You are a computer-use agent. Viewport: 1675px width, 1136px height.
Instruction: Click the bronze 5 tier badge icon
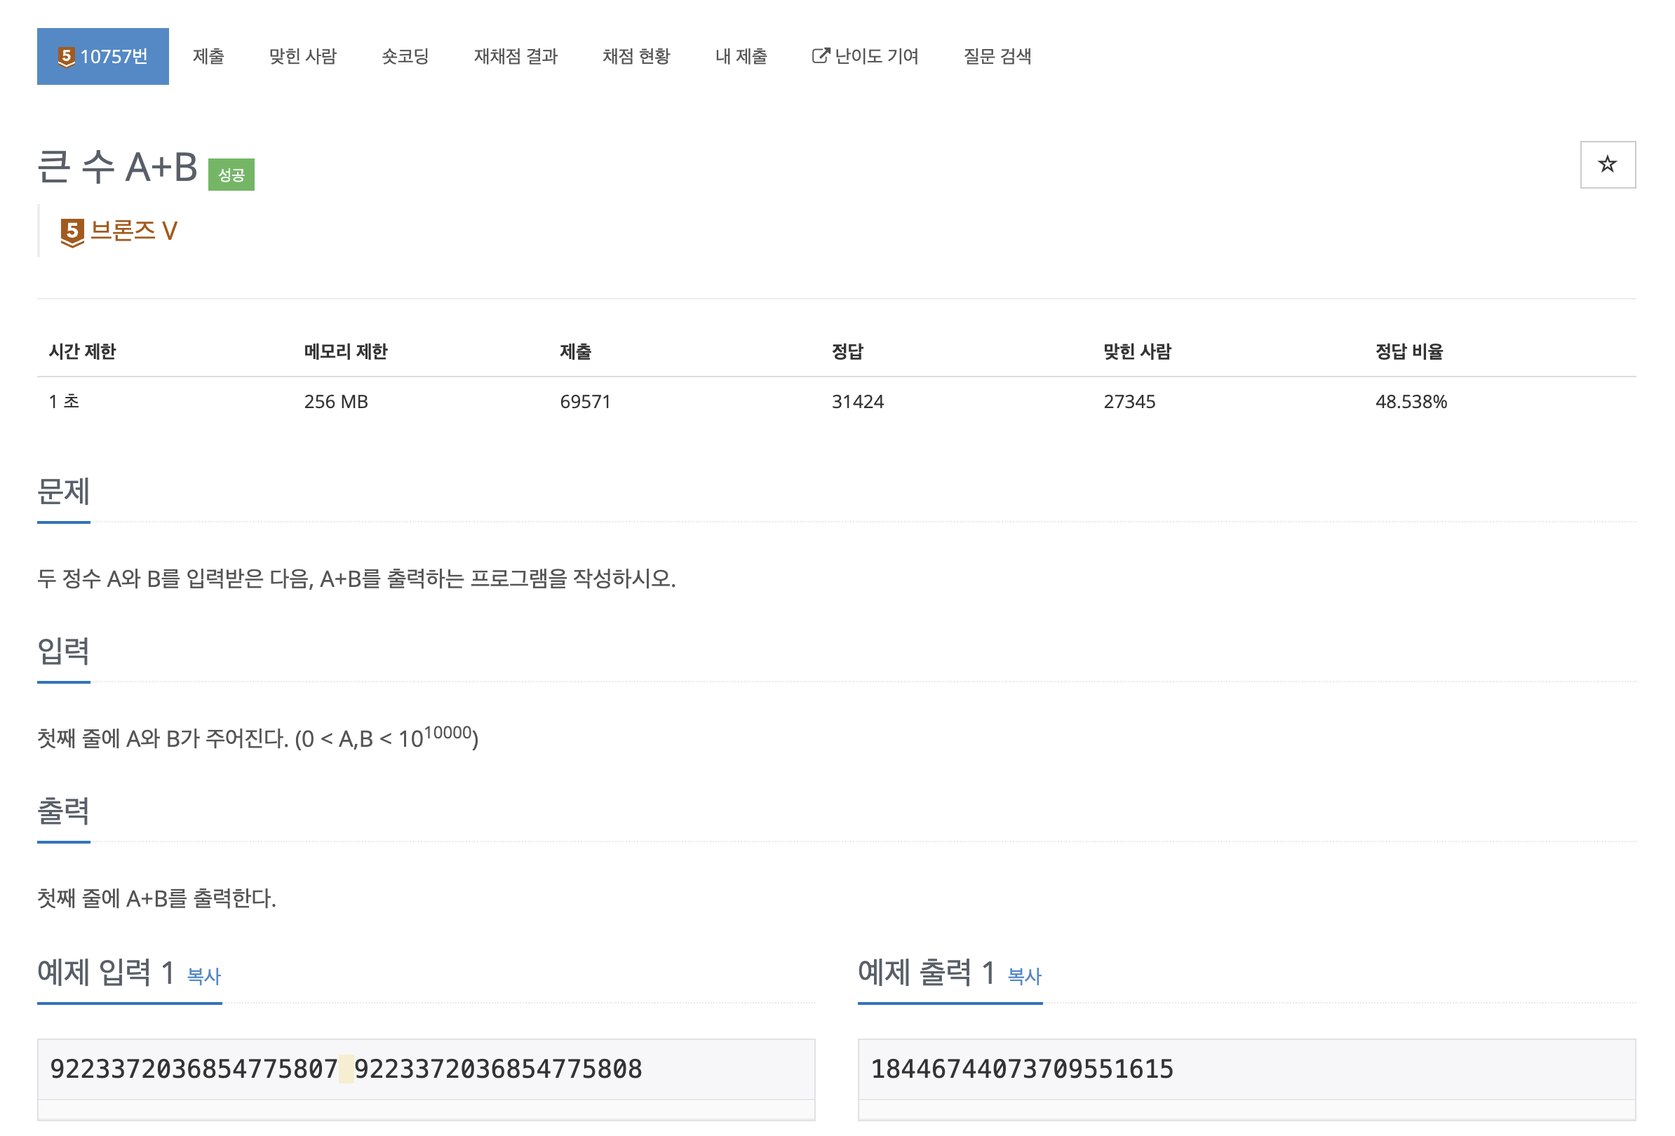(72, 232)
